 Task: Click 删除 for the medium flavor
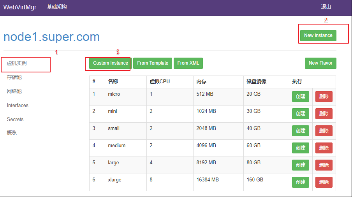click(324, 148)
